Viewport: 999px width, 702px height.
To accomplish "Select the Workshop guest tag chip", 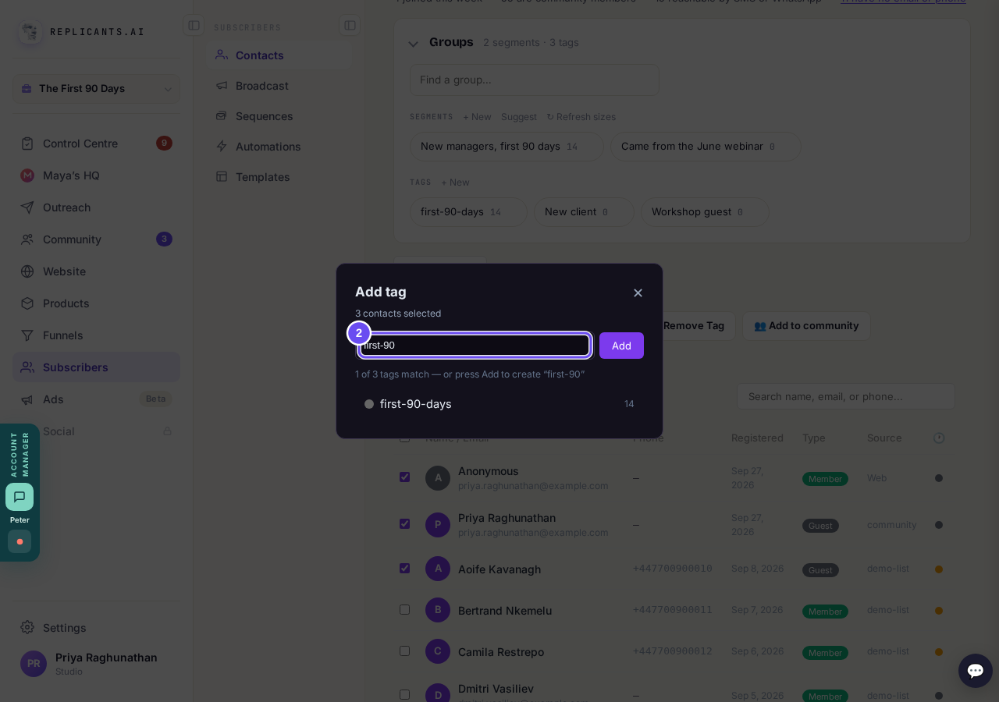I will tap(705, 212).
